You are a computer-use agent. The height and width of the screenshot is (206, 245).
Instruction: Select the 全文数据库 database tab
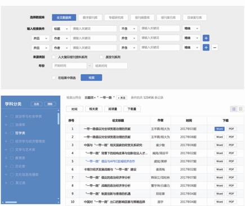(x=64, y=17)
